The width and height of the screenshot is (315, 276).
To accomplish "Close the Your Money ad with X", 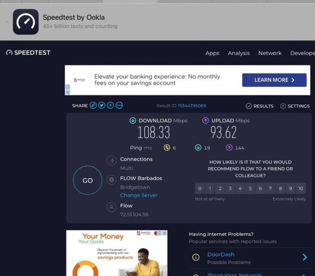I will coord(164,233).
